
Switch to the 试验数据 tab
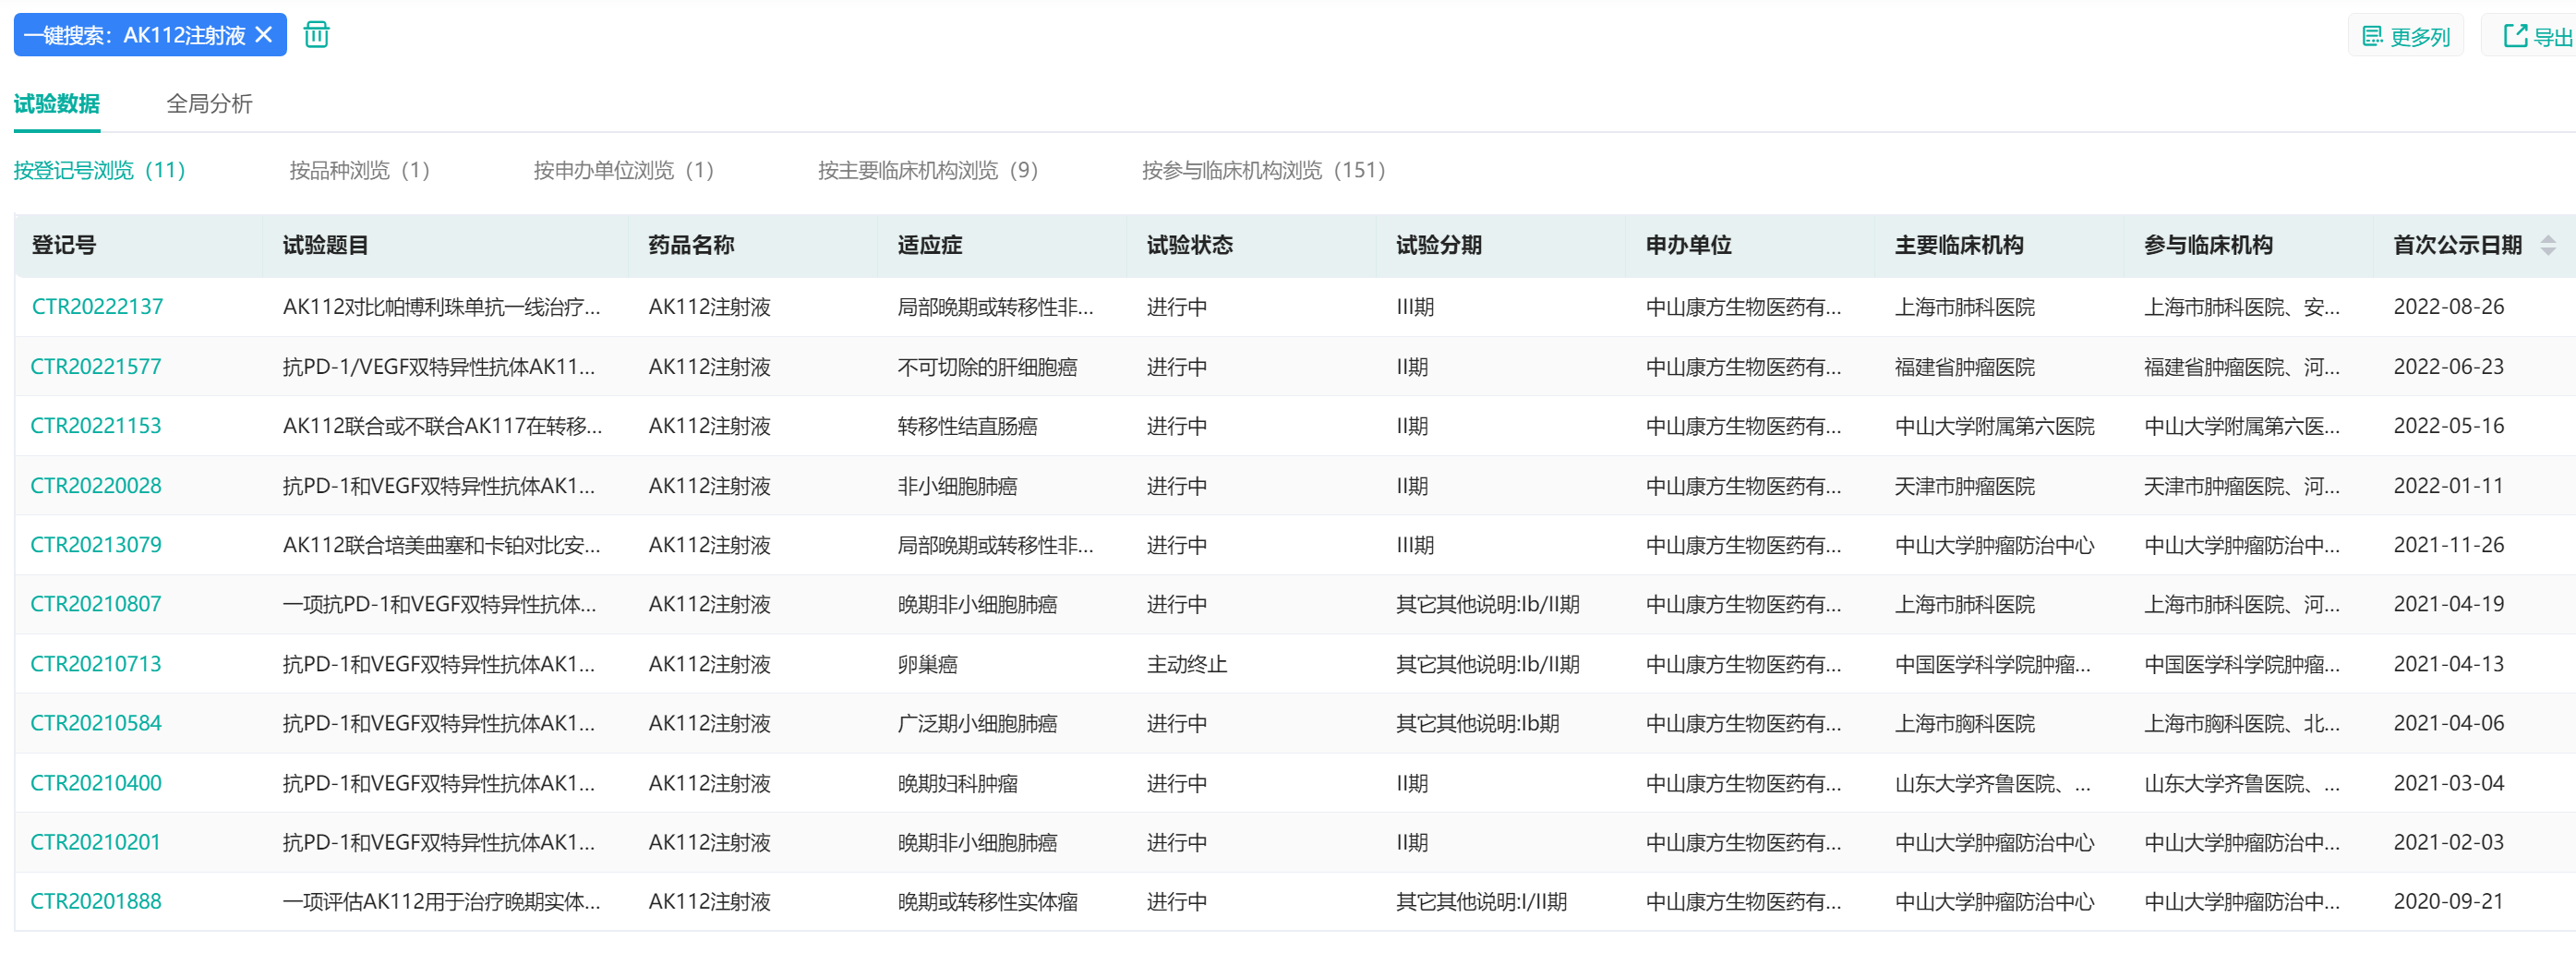pos(57,104)
